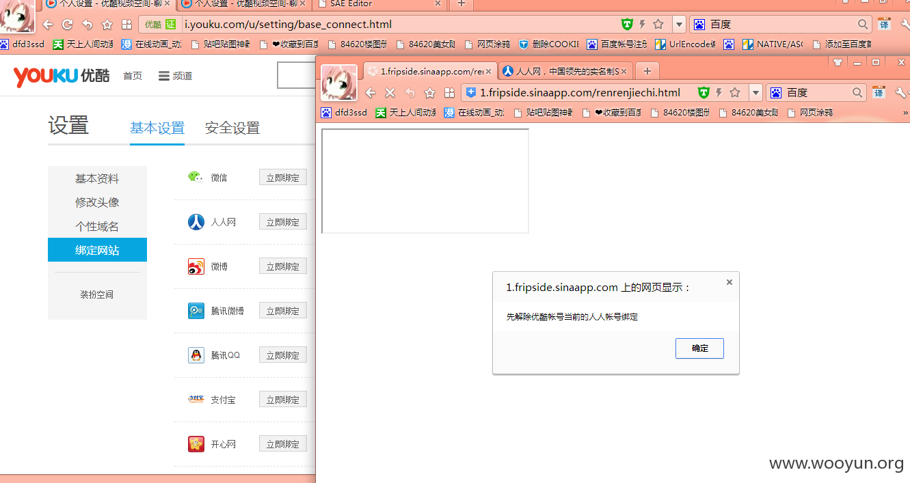Close the SAE Editor tab
The width and height of the screenshot is (910, 483).
[x=438, y=4]
